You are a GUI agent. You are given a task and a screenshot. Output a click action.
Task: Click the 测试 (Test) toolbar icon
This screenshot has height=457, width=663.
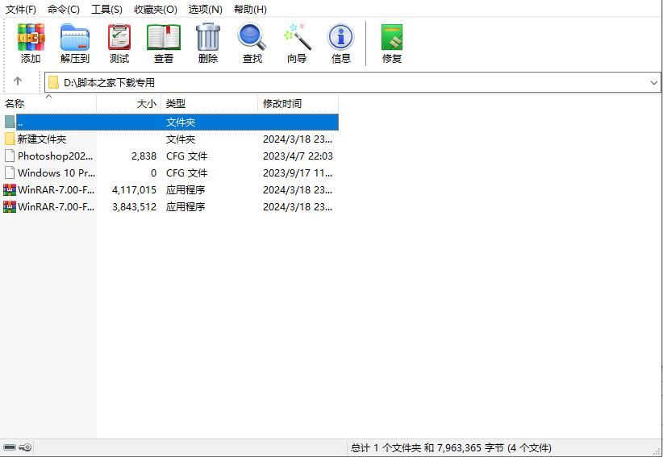pos(119,37)
